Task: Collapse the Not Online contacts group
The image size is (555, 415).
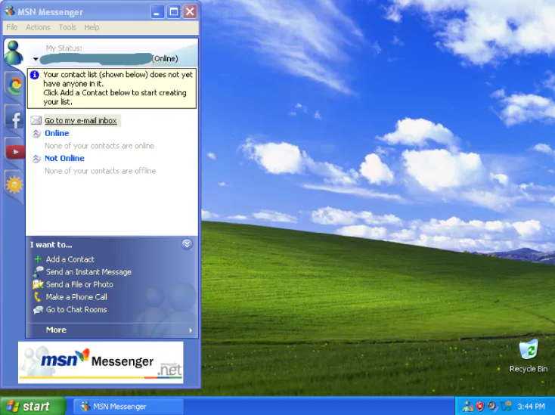Action: 36,159
